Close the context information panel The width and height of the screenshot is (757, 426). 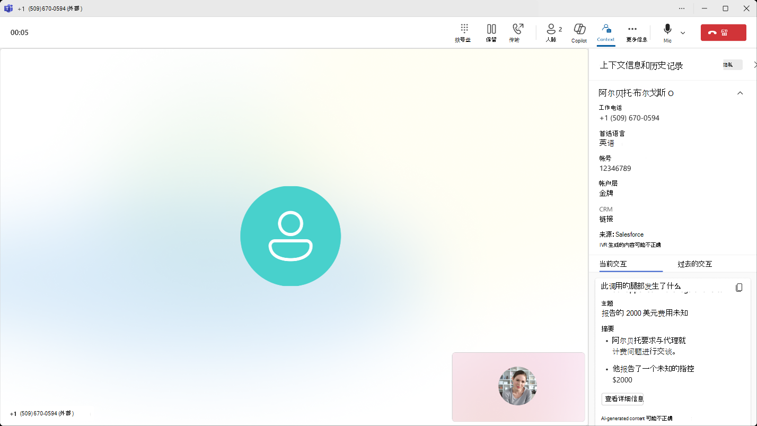(x=754, y=65)
